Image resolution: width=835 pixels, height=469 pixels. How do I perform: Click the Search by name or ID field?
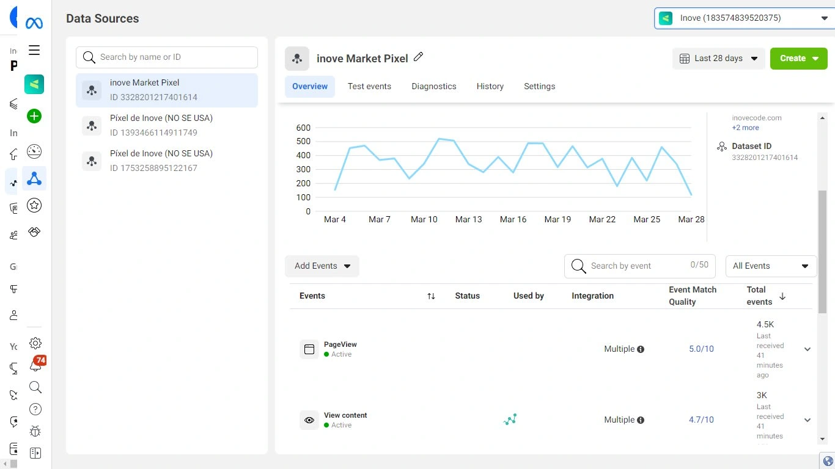click(167, 57)
